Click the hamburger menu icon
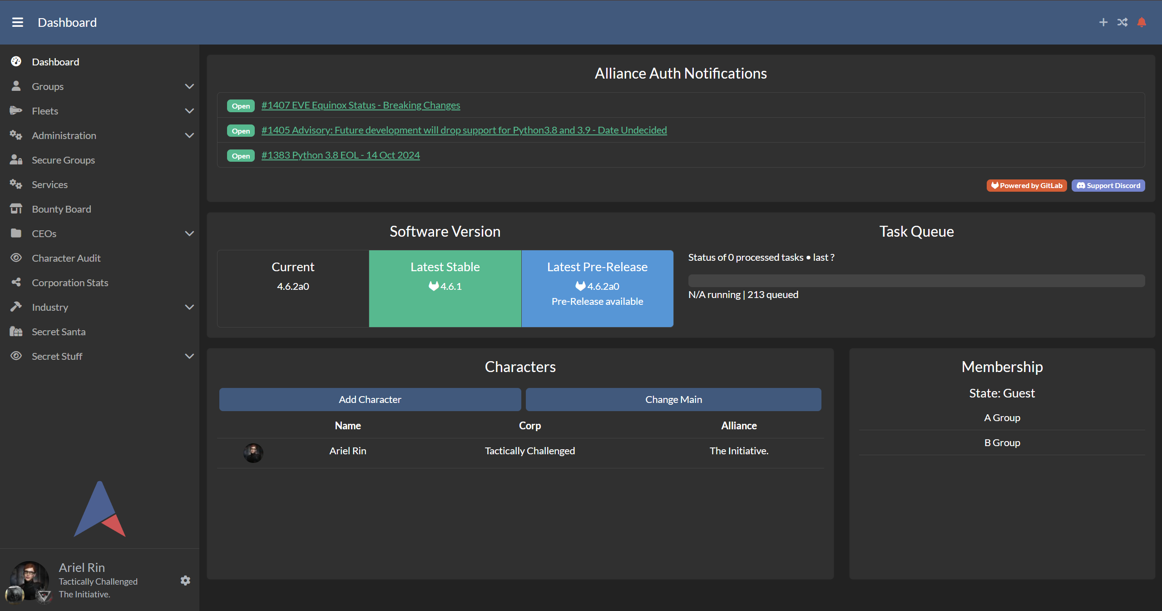Image resolution: width=1162 pixels, height=611 pixels. (x=17, y=22)
